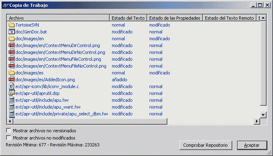Sort by the Archivo column header
The image size is (273, 156).
58,18
